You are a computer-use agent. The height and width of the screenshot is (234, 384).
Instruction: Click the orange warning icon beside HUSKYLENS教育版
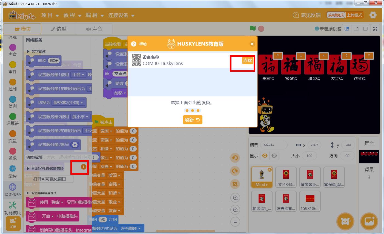click(84, 167)
